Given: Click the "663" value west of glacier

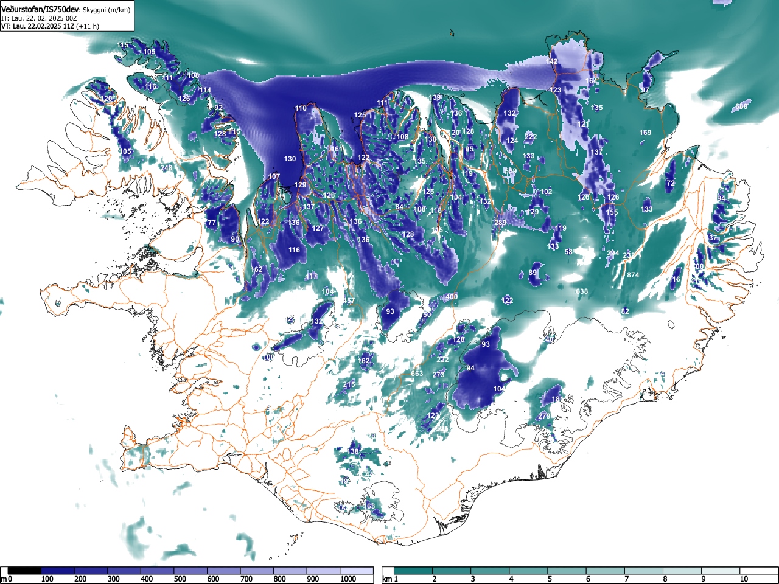Looking at the screenshot, I should coord(417,374).
